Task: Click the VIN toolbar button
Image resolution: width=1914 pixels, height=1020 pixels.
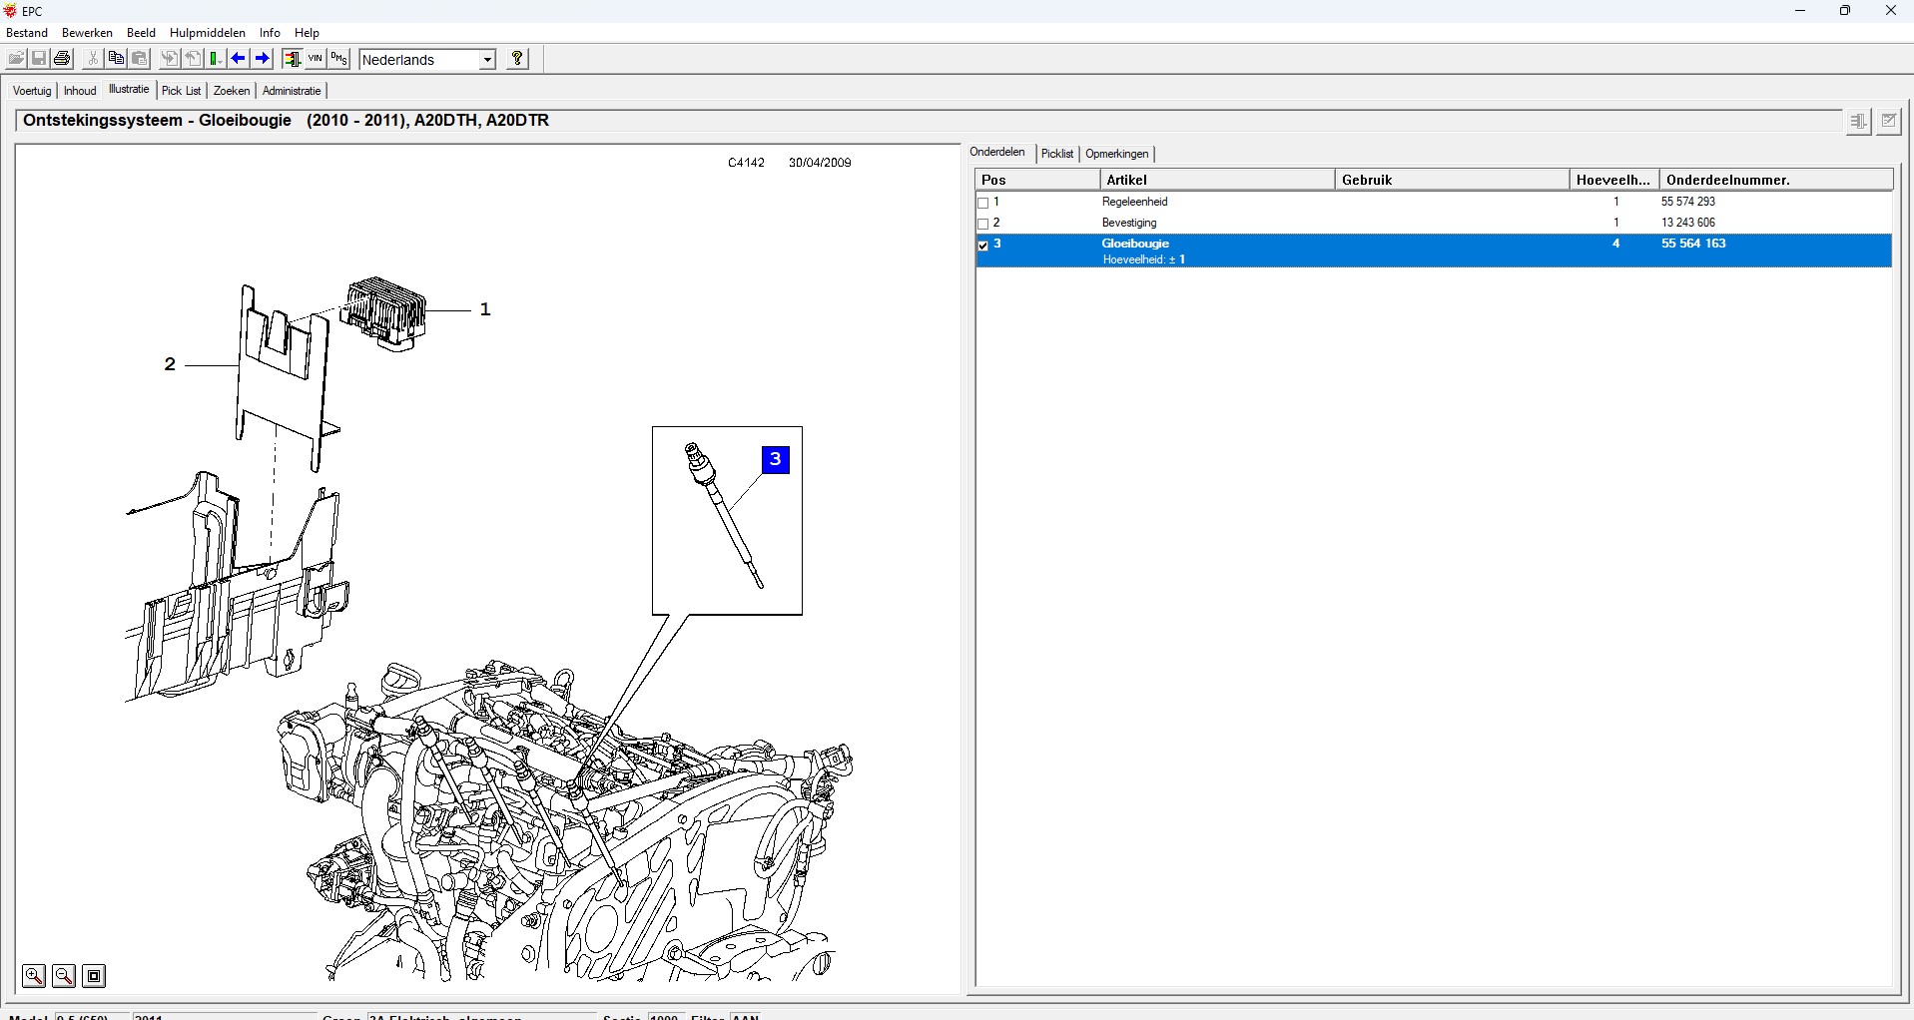Action: [316, 59]
